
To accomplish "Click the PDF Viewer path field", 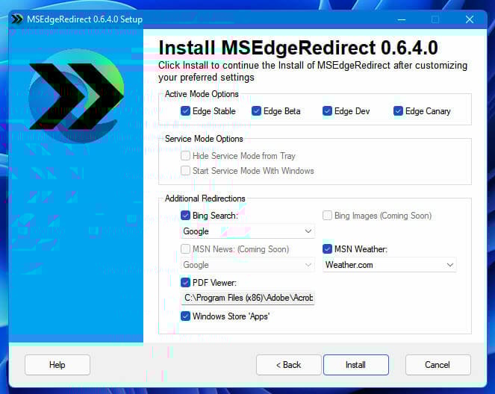I will coord(248,298).
